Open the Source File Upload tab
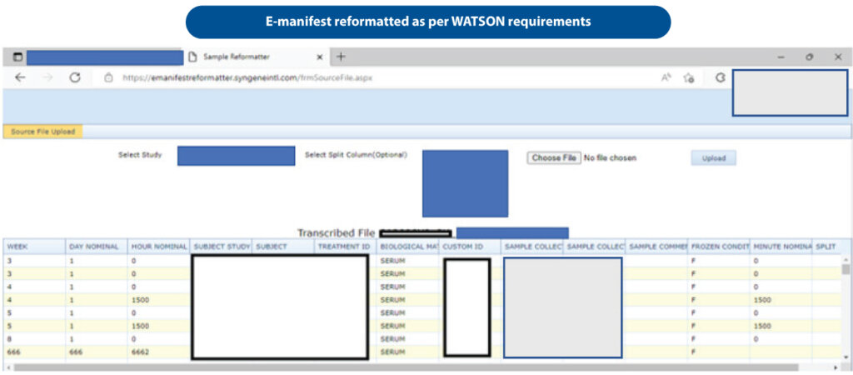Screen dimensions: 853x375 (43, 132)
